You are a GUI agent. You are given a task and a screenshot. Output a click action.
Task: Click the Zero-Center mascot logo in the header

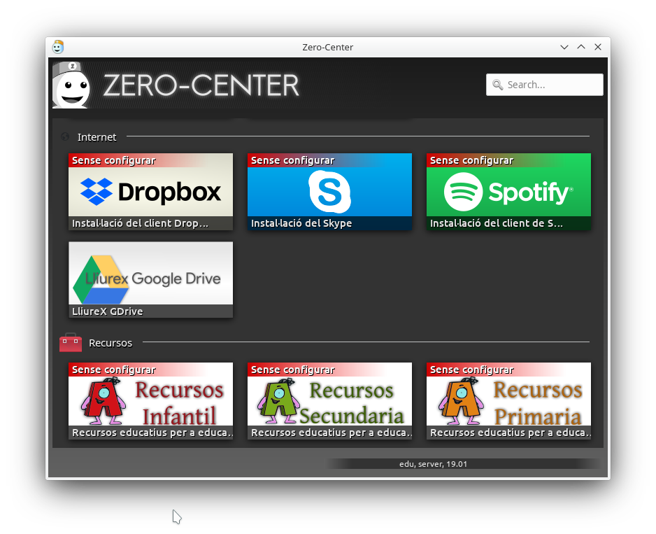(x=71, y=85)
